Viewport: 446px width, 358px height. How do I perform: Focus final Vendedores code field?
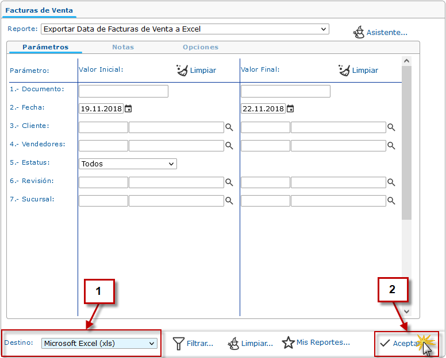click(x=266, y=146)
